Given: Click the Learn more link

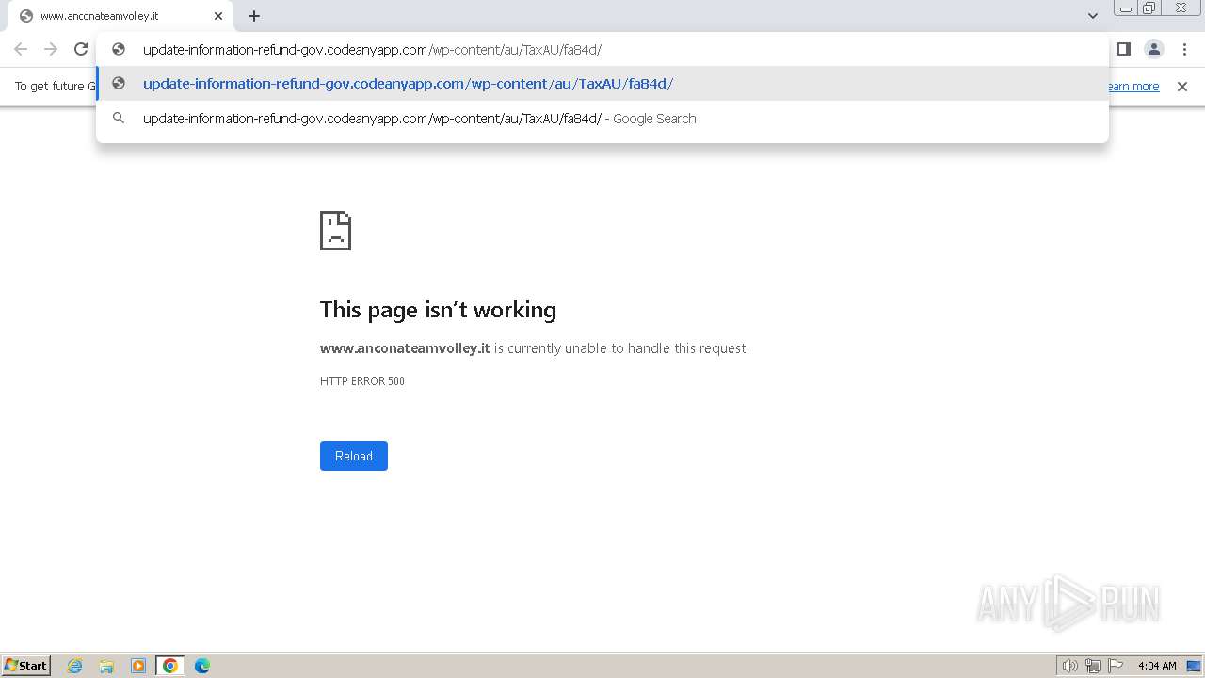Looking at the screenshot, I should point(1133,87).
